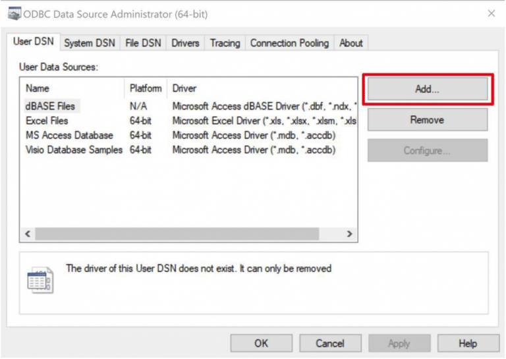Click the 64-bit cell in Visio Database Samples row

(140, 150)
